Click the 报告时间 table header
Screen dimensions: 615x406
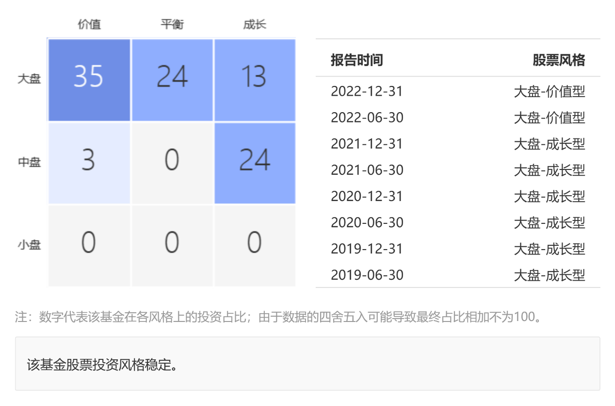tap(357, 60)
